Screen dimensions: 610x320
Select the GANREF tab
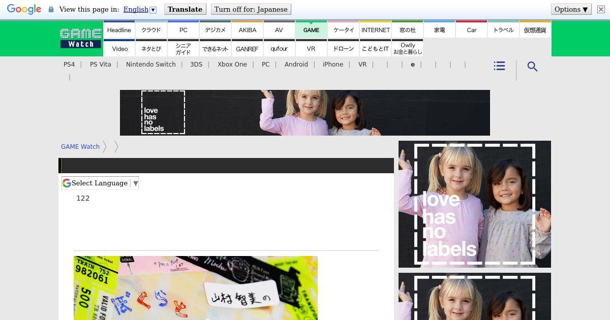(247, 48)
